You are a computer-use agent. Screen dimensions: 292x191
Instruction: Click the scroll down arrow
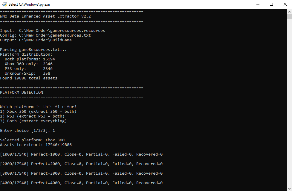point(289,189)
